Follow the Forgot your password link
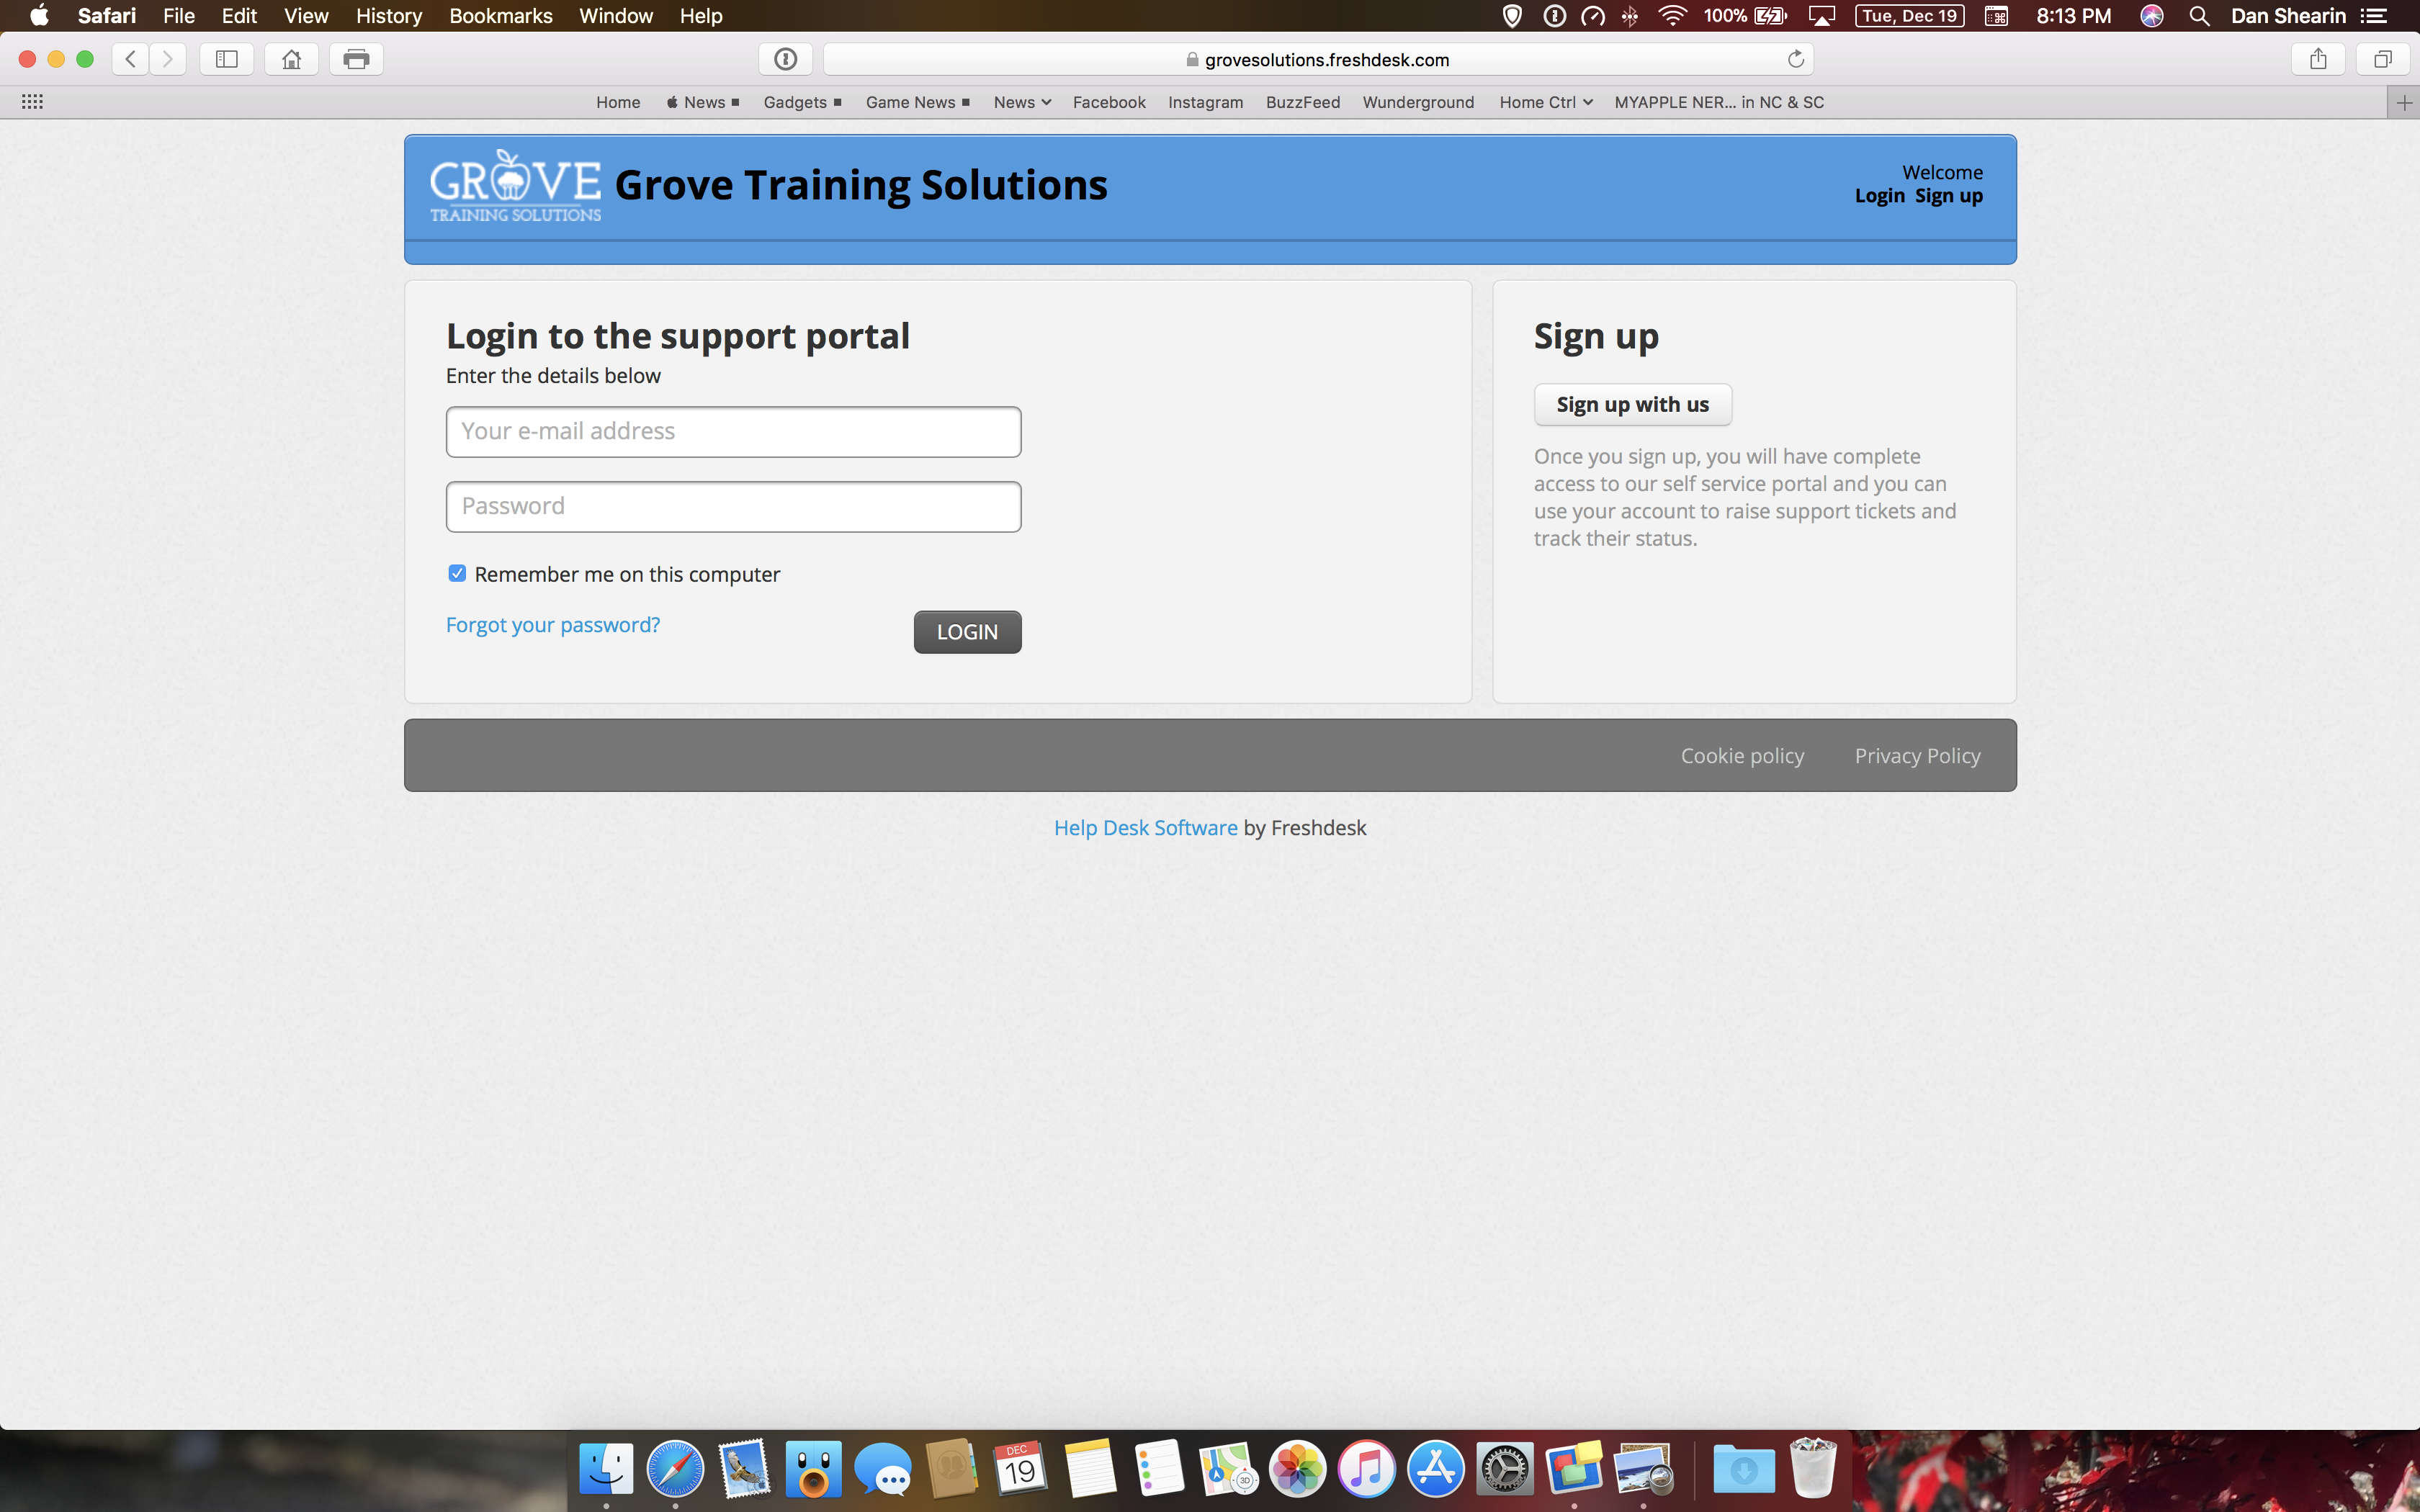 553,625
